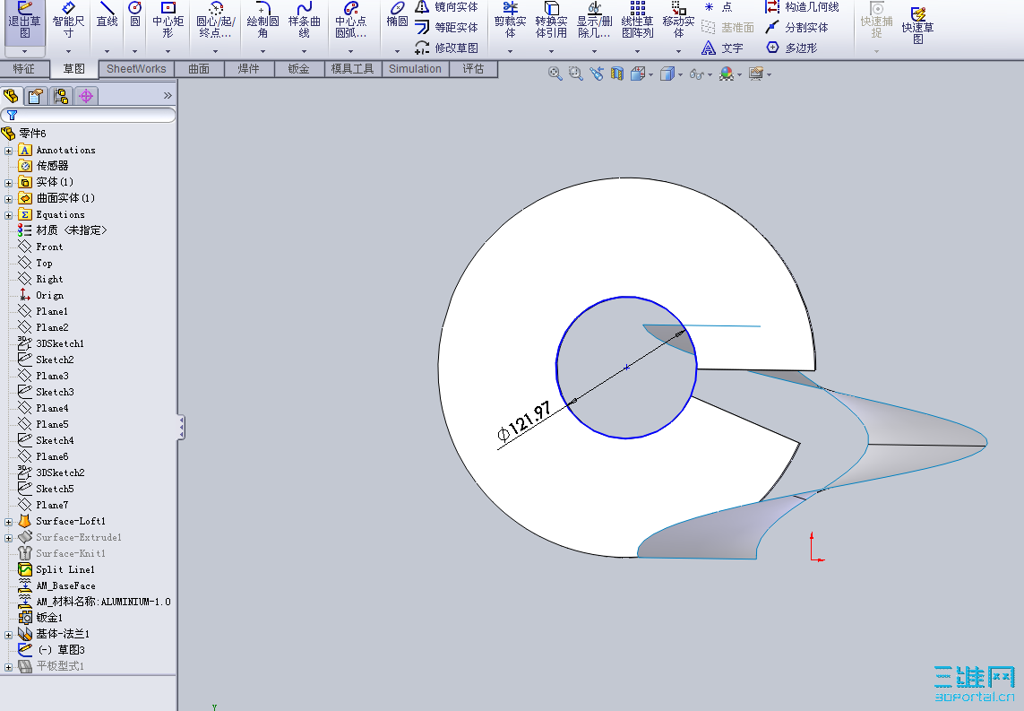
Task: Switch to the 评估 (Evaluate) tab
Action: (x=473, y=69)
